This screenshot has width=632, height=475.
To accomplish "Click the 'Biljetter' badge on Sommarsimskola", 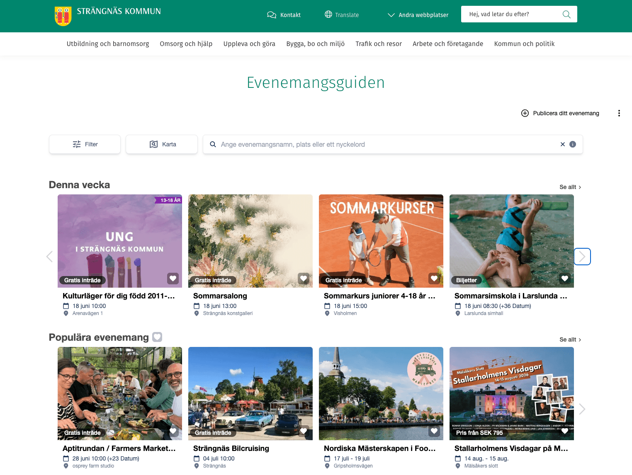I will [x=466, y=280].
